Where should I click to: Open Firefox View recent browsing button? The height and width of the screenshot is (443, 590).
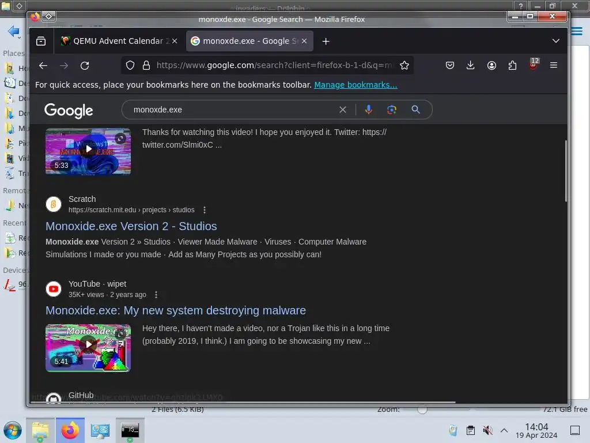click(x=41, y=41)
